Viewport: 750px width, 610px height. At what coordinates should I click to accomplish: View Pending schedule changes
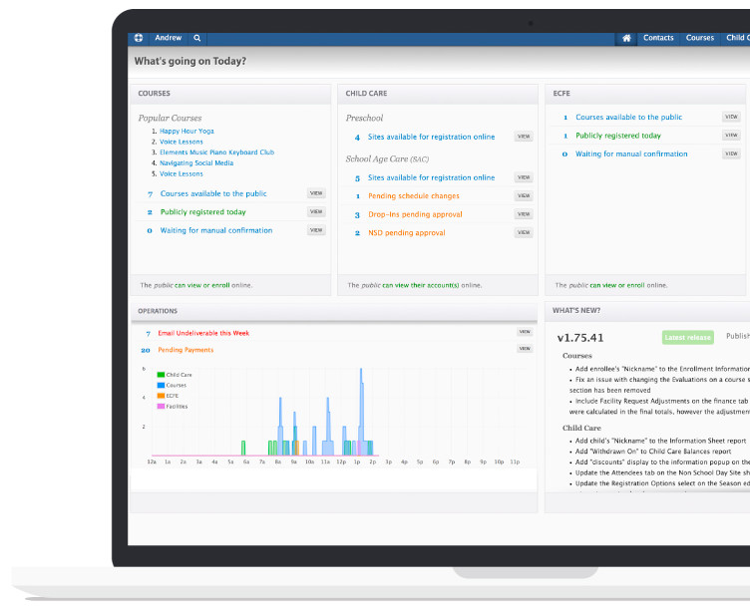(524, 195)
